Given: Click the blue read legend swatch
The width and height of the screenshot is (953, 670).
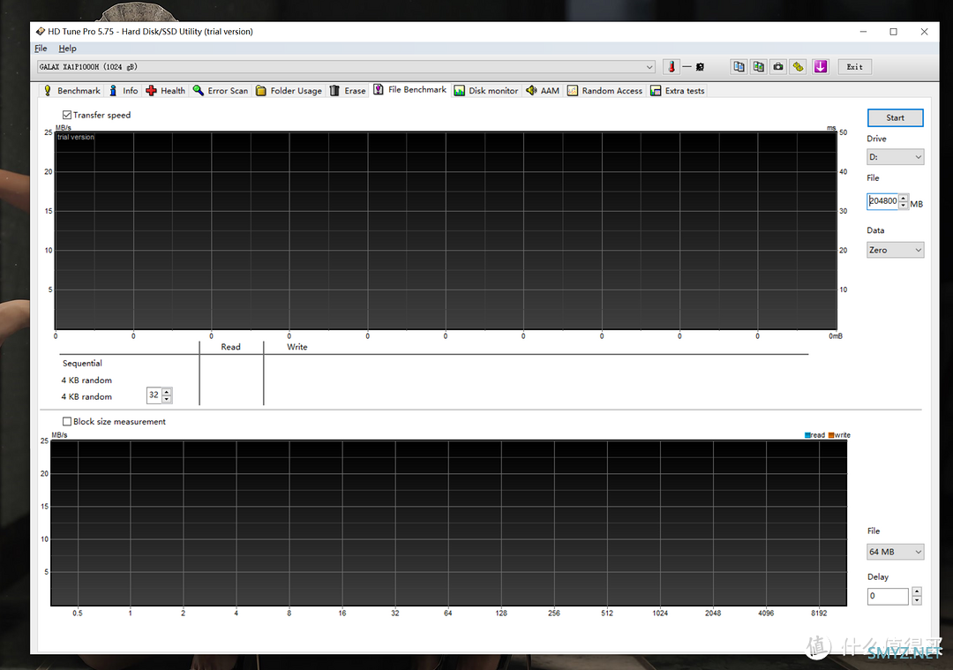Looking at the screenshot, I should pos(807,435).
